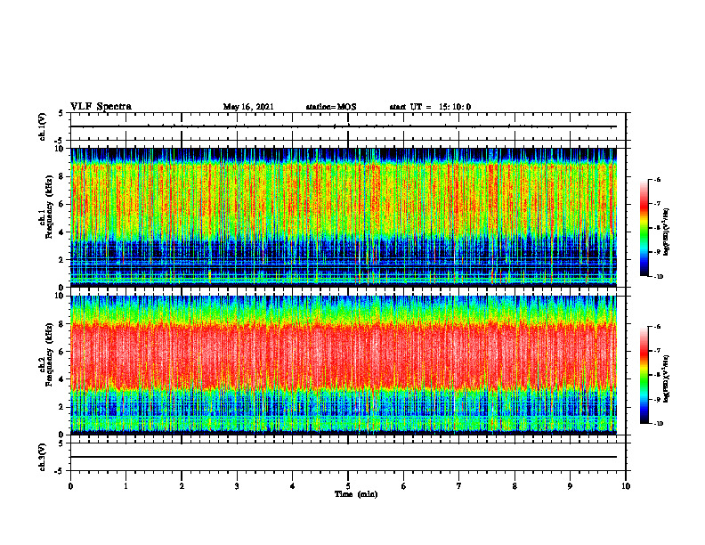
Task: Click time axis tick label "8"
Action: click(x=515, y=486)
